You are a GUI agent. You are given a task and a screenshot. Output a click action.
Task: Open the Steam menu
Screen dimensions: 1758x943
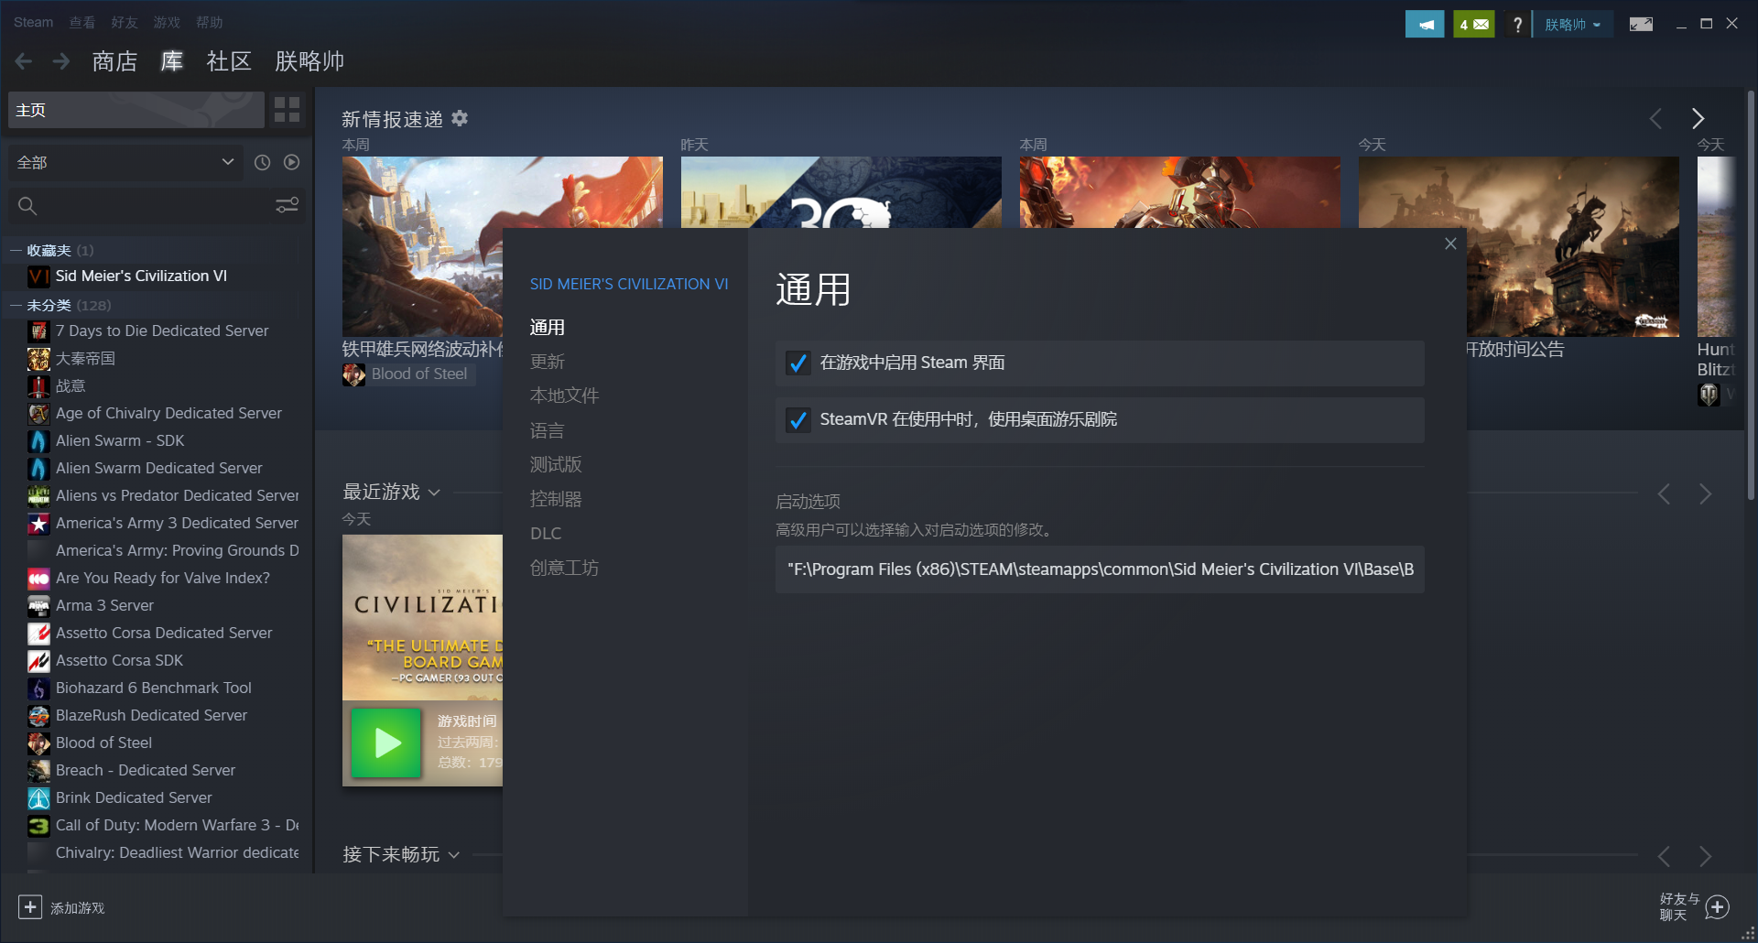tap(33, 22)
